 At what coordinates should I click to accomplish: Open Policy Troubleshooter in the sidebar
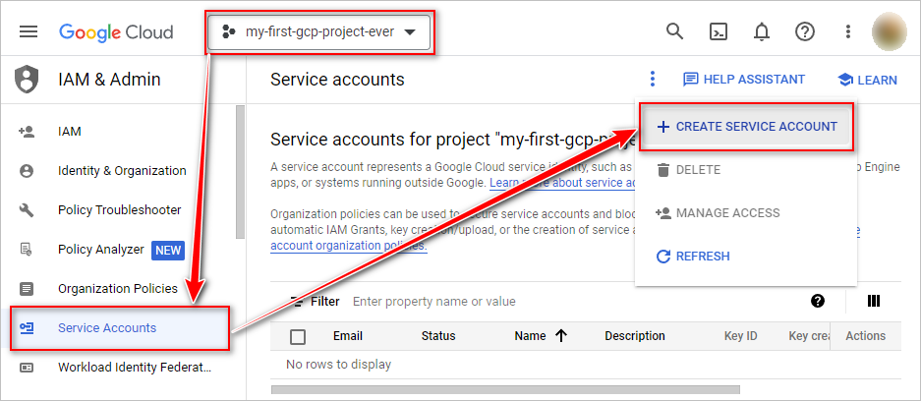point(119,210)
